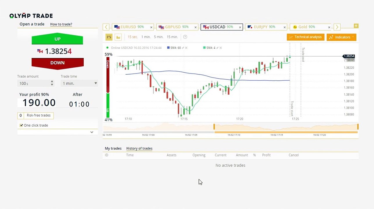Remove the SMA 60 indicator

click(x=186, y=48)
